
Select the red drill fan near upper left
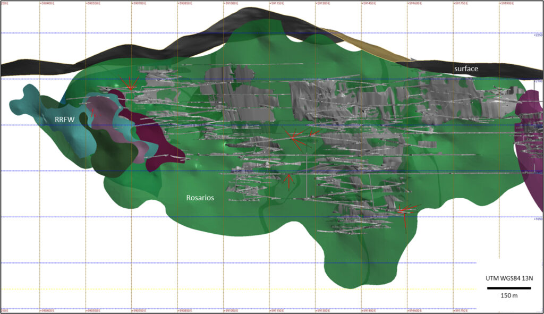tap(128, 83)
